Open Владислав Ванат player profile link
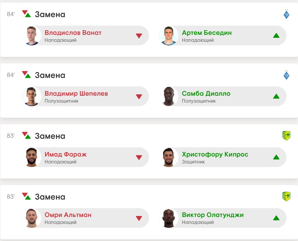This screenshot has height=241, width=298. click(x=73, y=33)
